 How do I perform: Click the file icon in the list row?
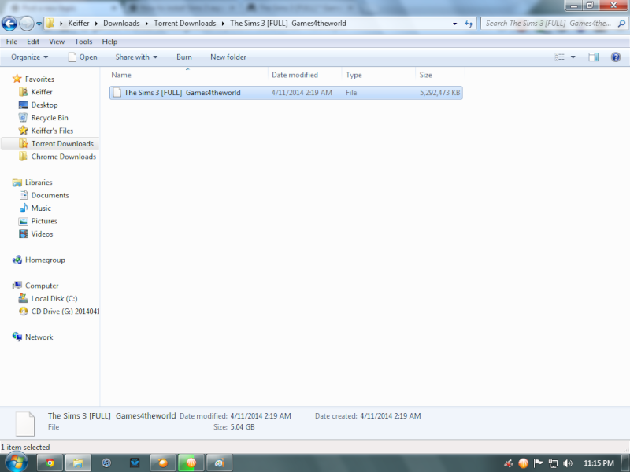click(117, 93)
